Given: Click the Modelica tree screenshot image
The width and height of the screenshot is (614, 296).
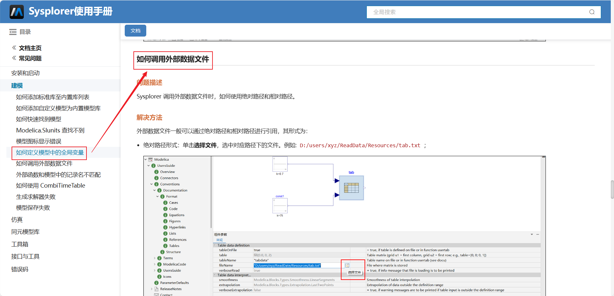Looking at the screenshot, I should [x=345, y=226].
